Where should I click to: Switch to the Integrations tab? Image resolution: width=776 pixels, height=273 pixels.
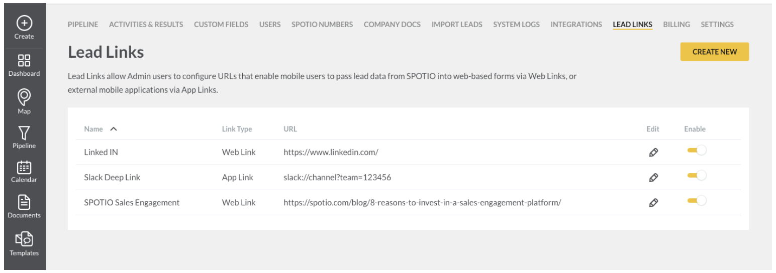576,24
